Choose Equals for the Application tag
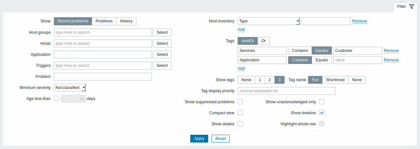 pos(322,60)
